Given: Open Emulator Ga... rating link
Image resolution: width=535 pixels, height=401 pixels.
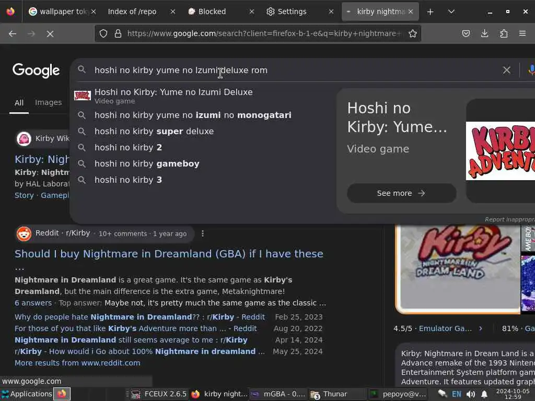Looking at the screenshot, I should pyautogui.click(x=445, y=329).
